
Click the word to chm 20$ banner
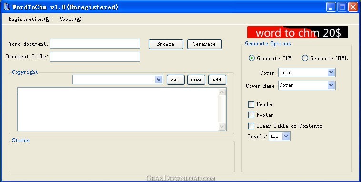[x=298, y=32]
